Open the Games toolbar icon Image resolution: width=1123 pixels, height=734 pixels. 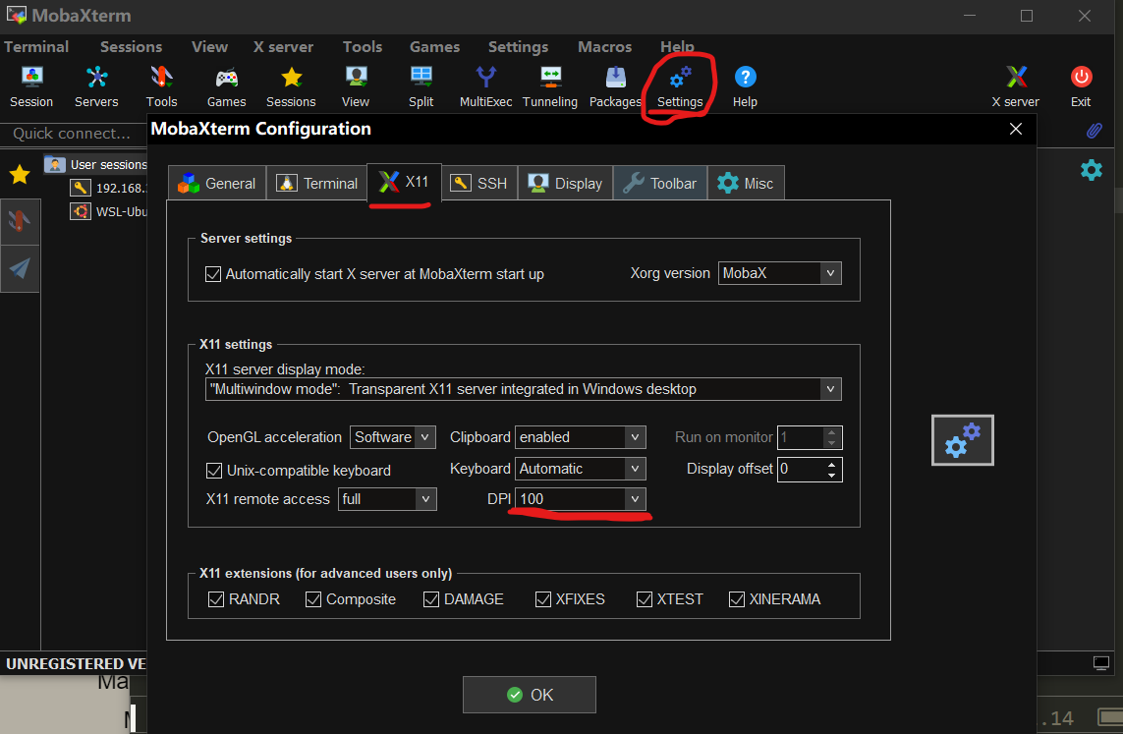point(227,86)
